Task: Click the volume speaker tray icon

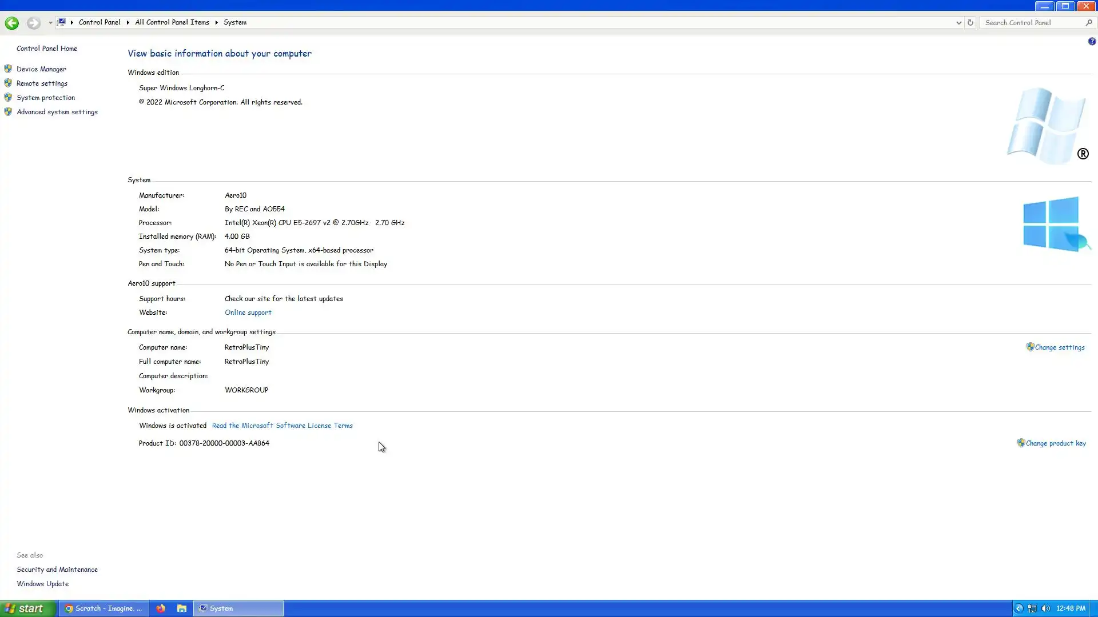Action: 1046,608
